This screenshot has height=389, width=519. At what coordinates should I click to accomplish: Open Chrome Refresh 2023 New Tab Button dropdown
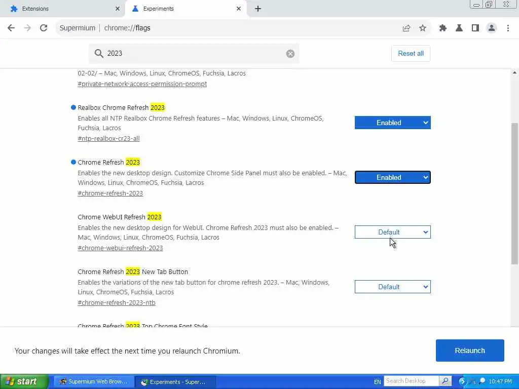pyautogui.click(x=393, y=287)
